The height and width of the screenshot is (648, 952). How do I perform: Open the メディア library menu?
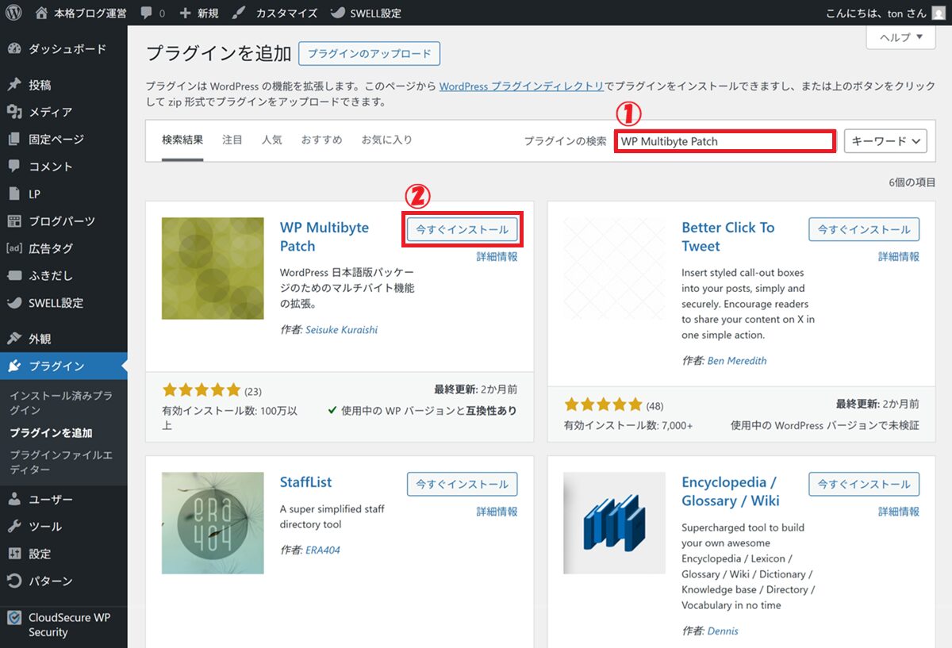50,112
